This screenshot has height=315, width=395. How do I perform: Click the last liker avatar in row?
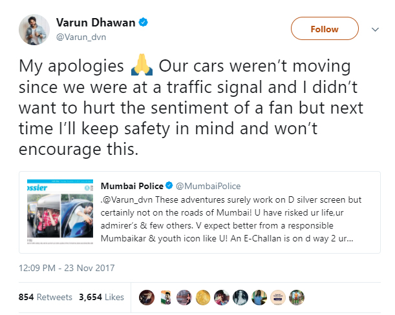click(297, 298)
